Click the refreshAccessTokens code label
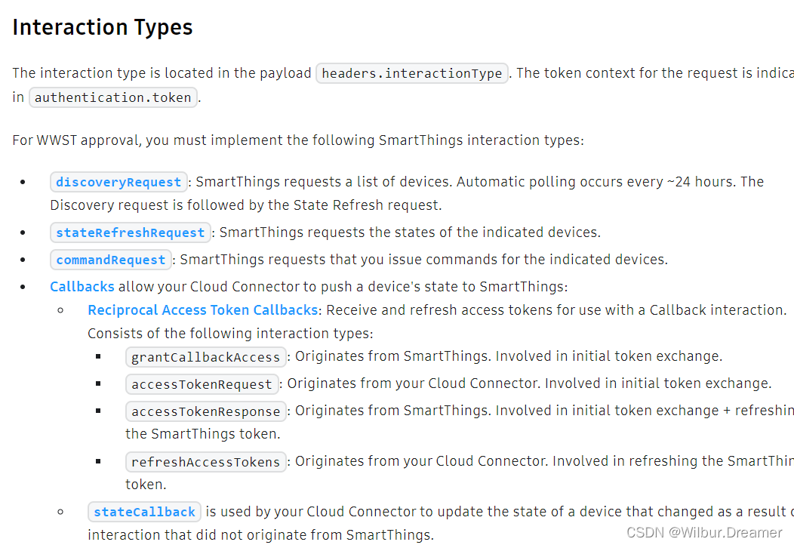The height and width of the screenshot is (545, 794). tap(205, 462)
